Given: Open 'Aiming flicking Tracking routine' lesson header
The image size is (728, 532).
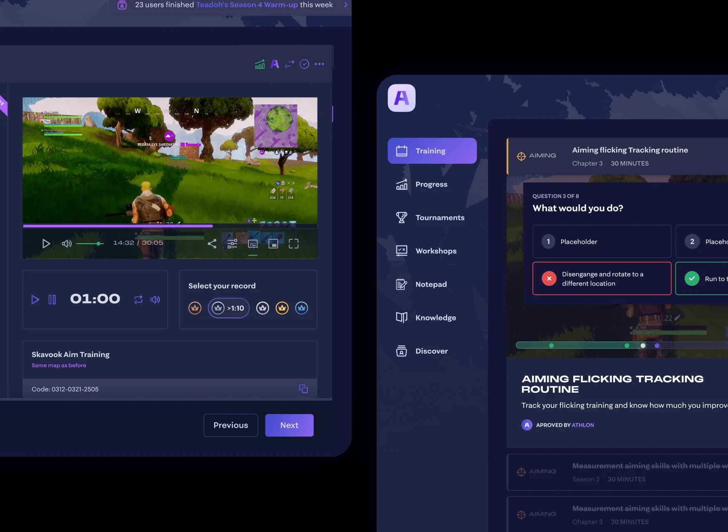Looking at the screenshot, I should click(x=617, y=156).
